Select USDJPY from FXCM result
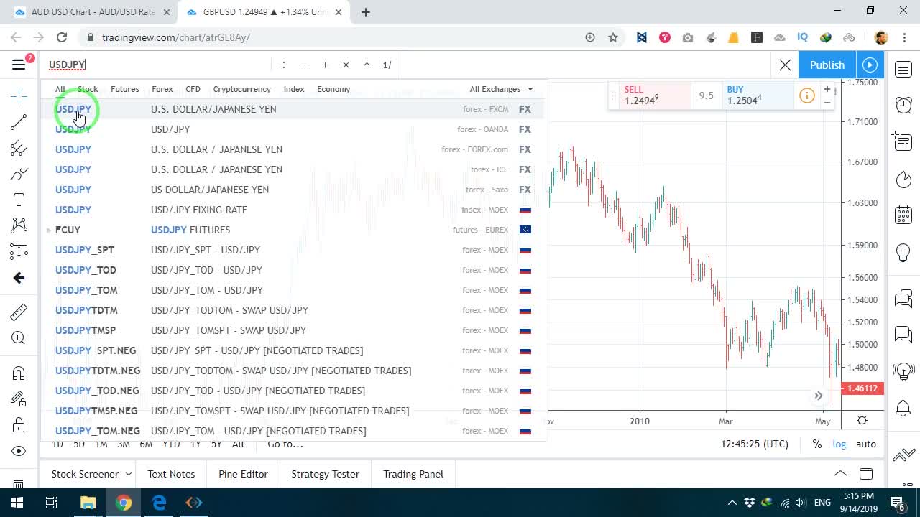Image resolution: width=920 pixels, height=517 pixels. tap(293, 109)
